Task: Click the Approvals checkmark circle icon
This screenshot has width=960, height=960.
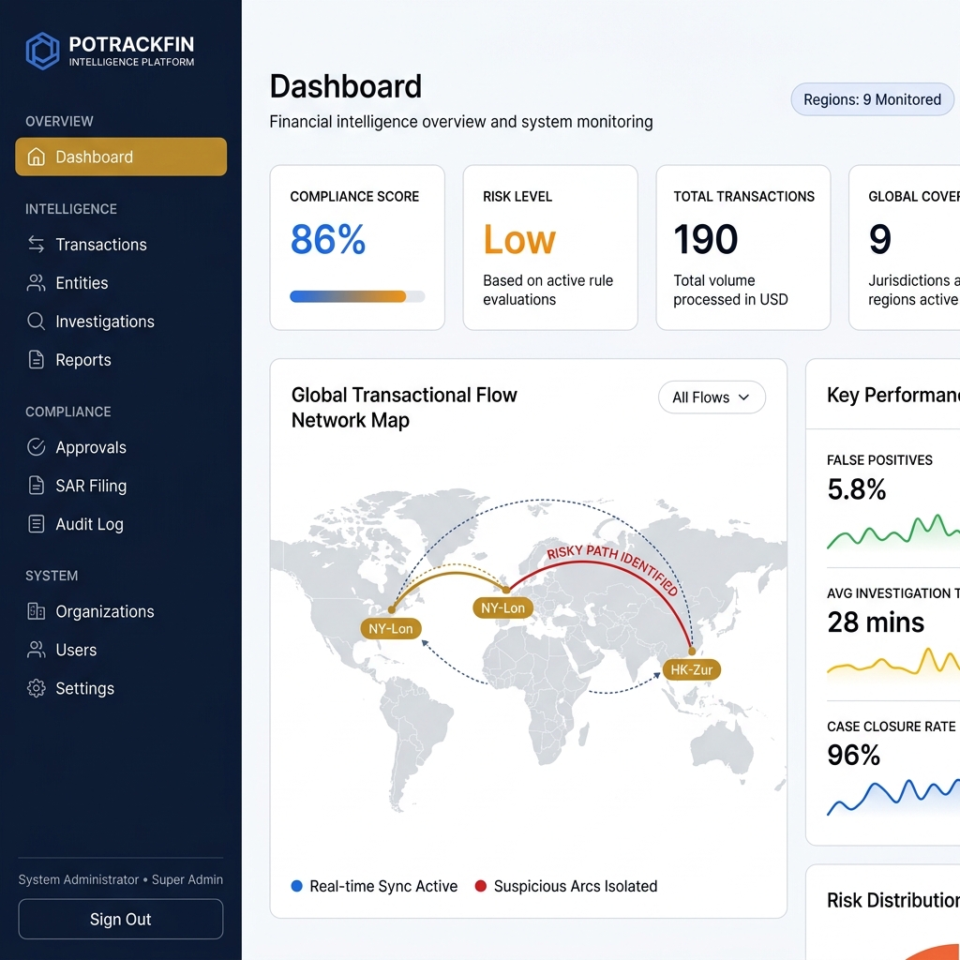Action: (37, 447)
